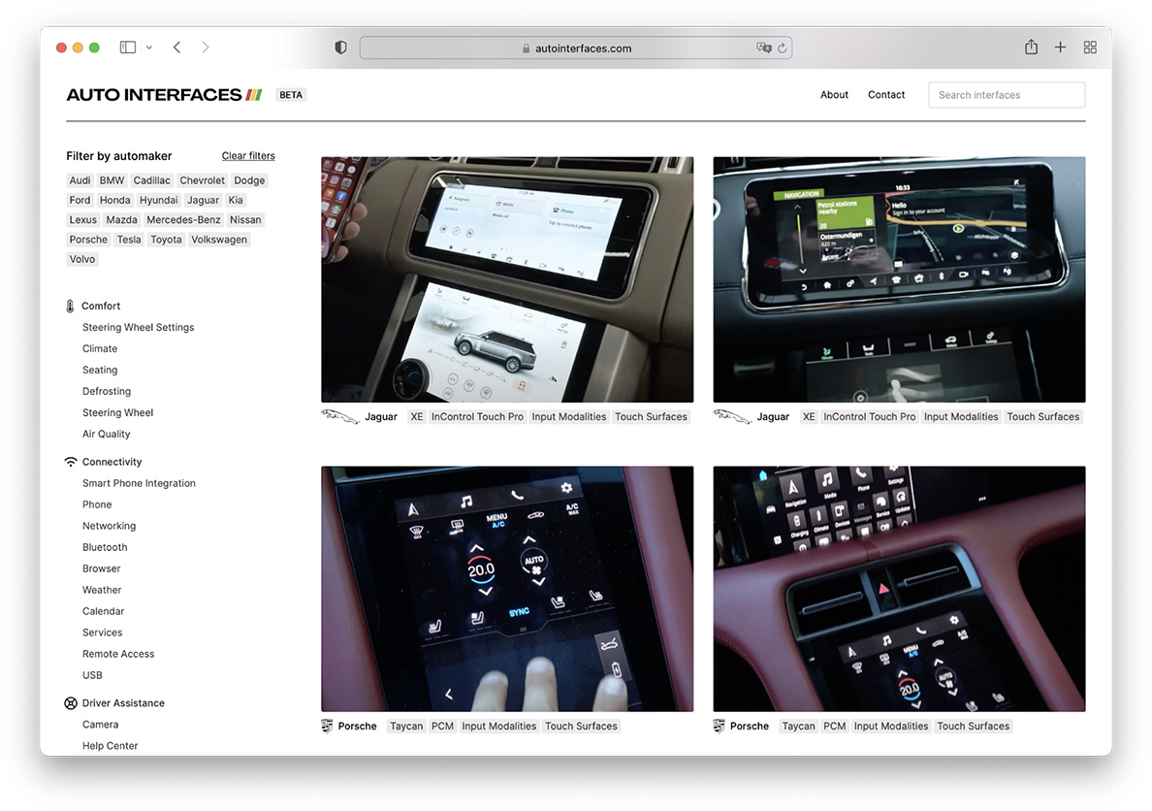Select the Hyundai filter tag
1152x811 pixels.
(x=159, y=200)
